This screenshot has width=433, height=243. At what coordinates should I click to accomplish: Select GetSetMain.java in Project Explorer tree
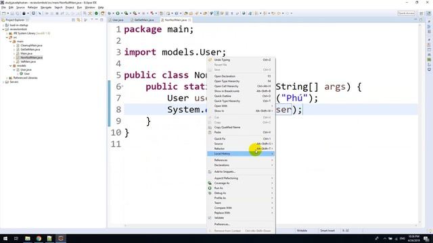(30, 49)
